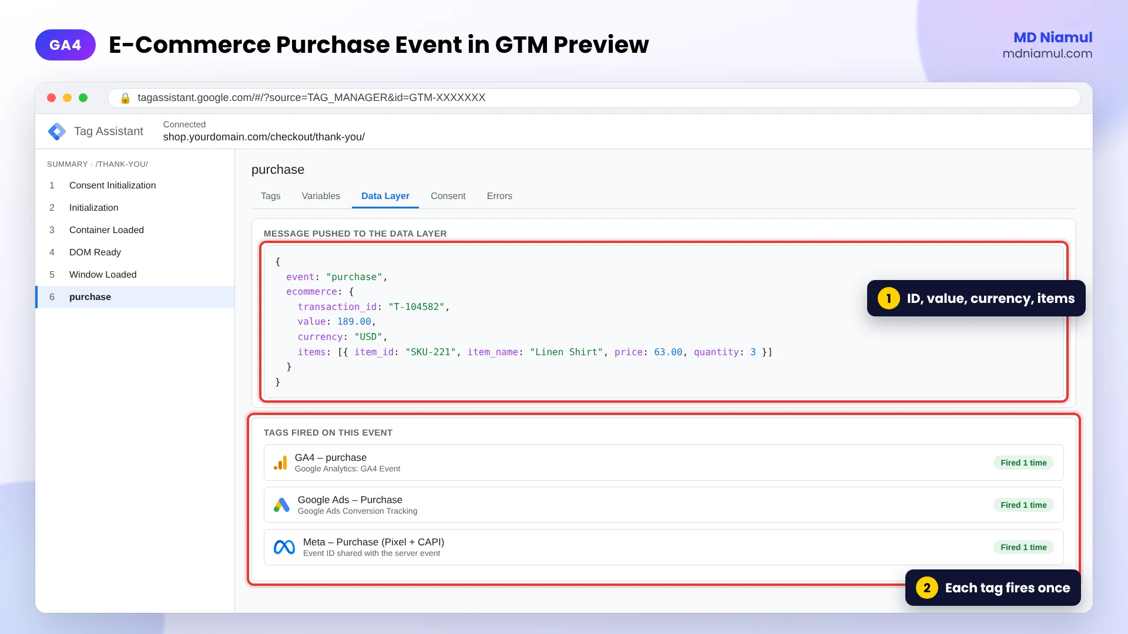Click the Connected status label

[184, 124]
